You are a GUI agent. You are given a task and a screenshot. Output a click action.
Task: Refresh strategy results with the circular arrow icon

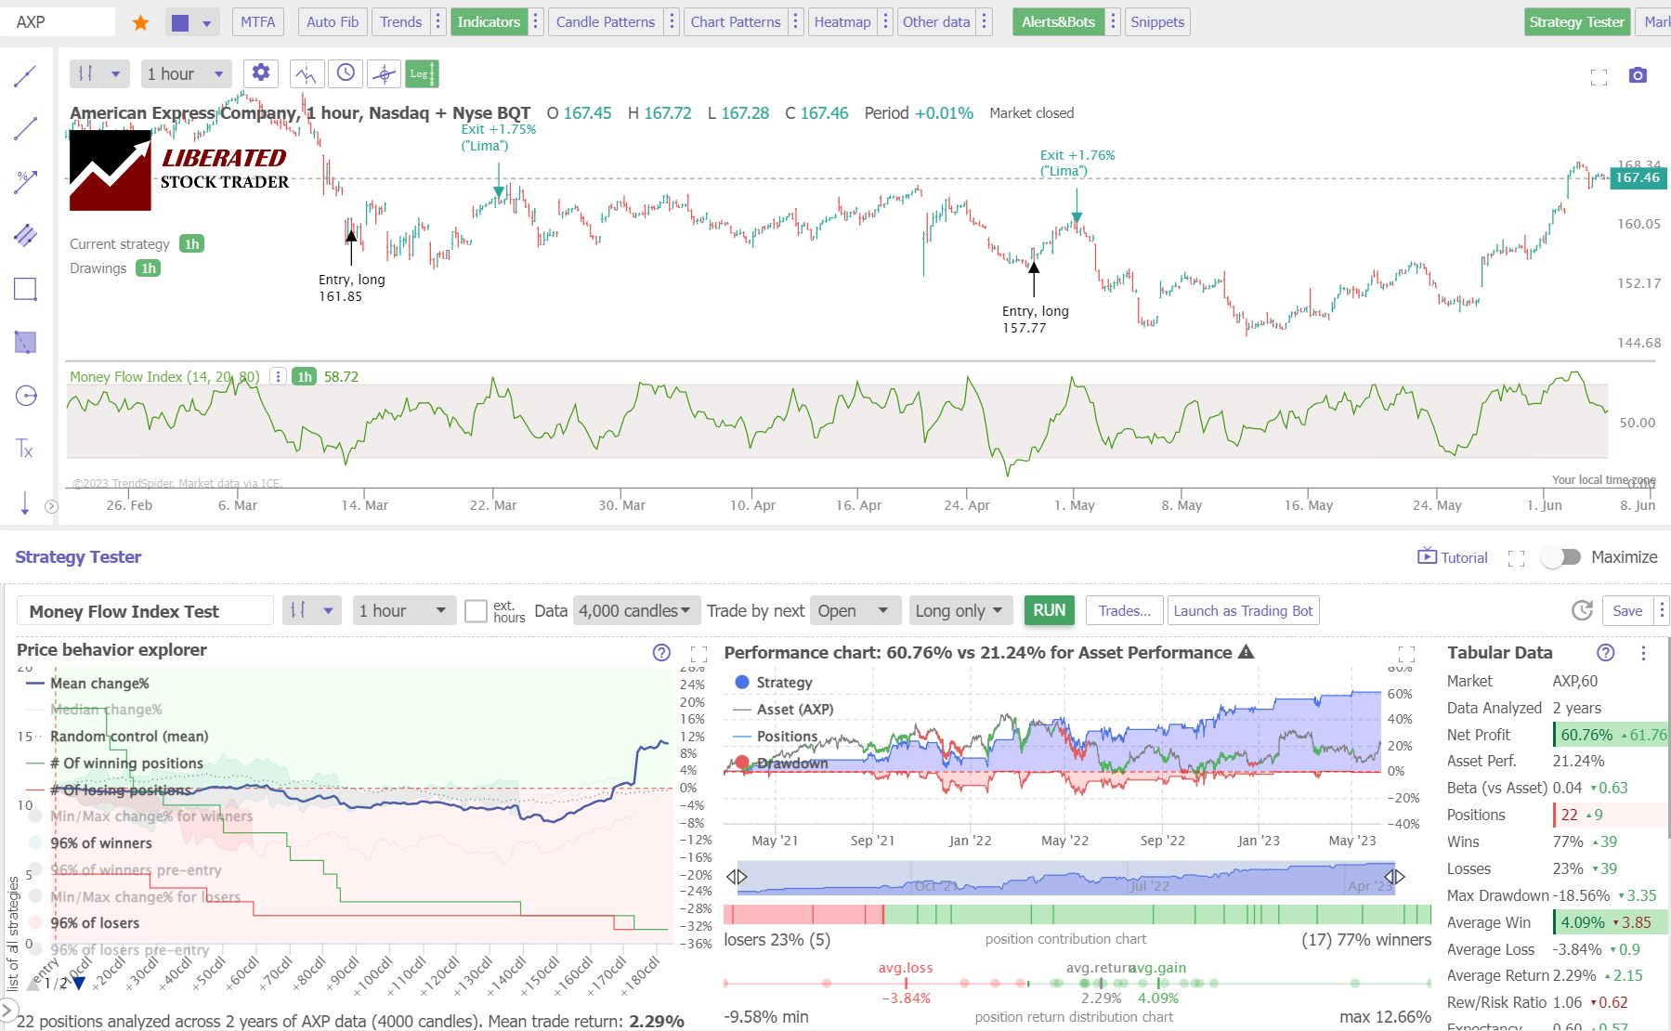pyautogui.click(x=1581, y=610)
